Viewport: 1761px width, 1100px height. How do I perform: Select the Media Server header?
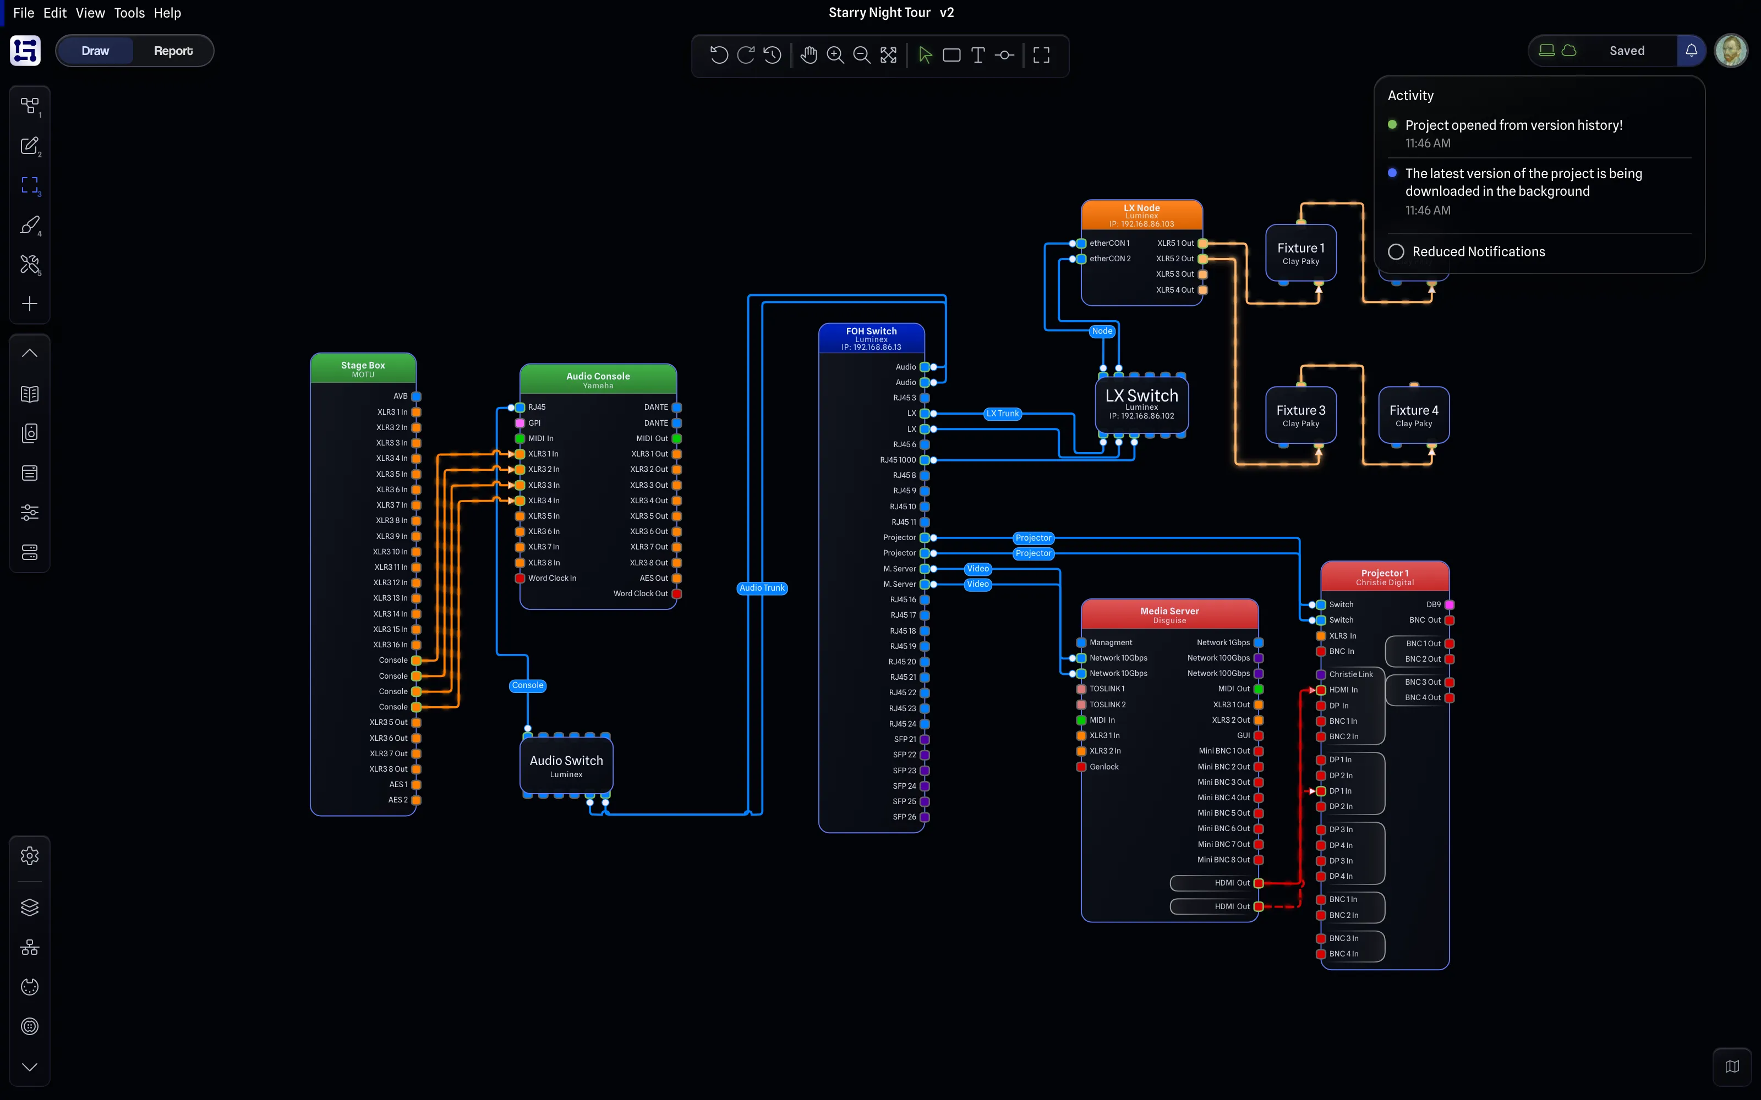1169,615
